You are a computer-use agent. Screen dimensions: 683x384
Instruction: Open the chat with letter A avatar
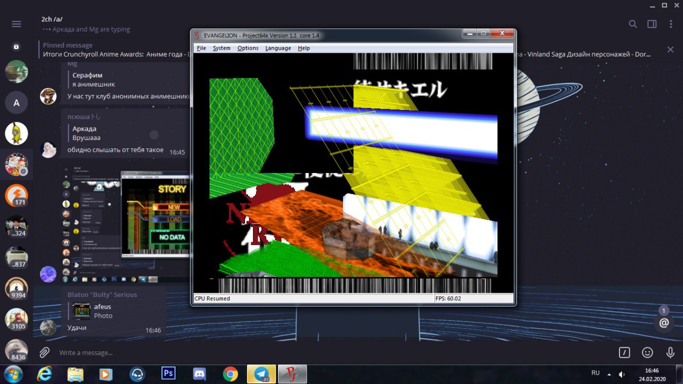[x=17, y=103]
